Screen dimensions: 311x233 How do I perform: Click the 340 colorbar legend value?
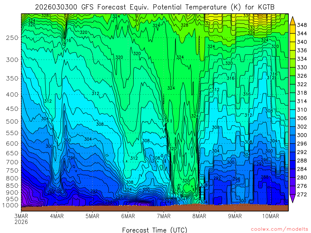point(302,42)
